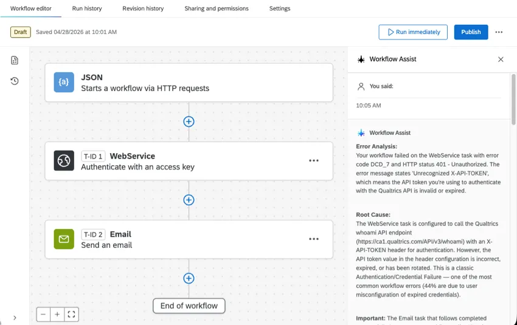
Task: Select the WebService globe icon
Action: click(x=64, y=161)
